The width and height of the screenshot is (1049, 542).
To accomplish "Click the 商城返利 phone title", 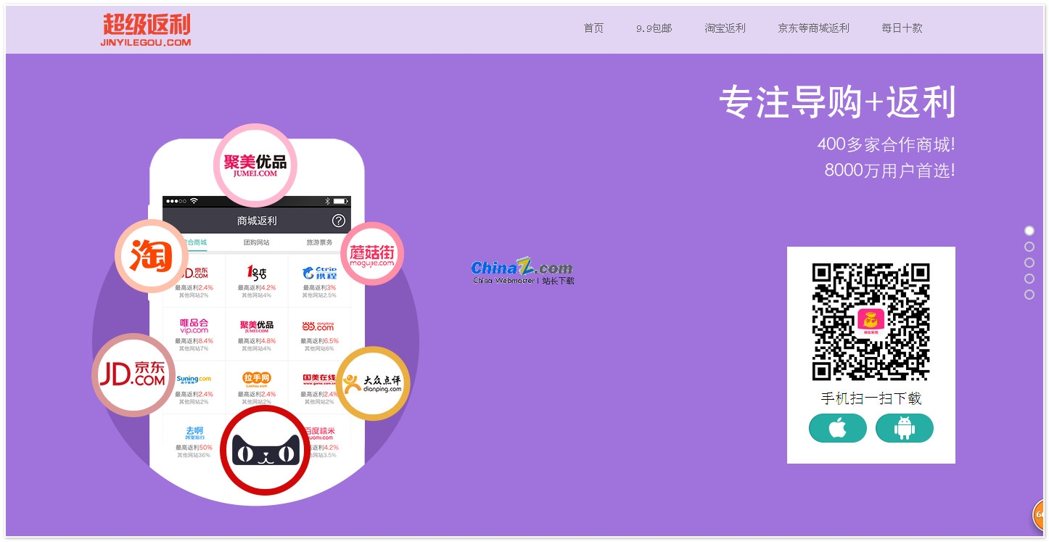I will tap(257, 221).
